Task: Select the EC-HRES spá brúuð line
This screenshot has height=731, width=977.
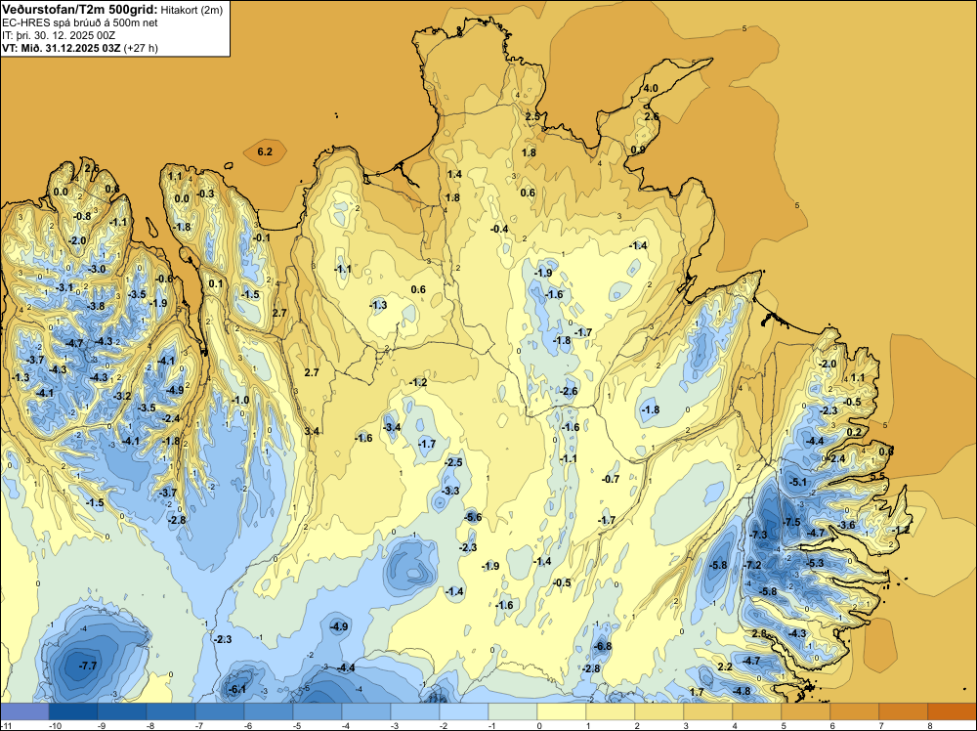Action: pyautogui.click(x=80, y=22)
